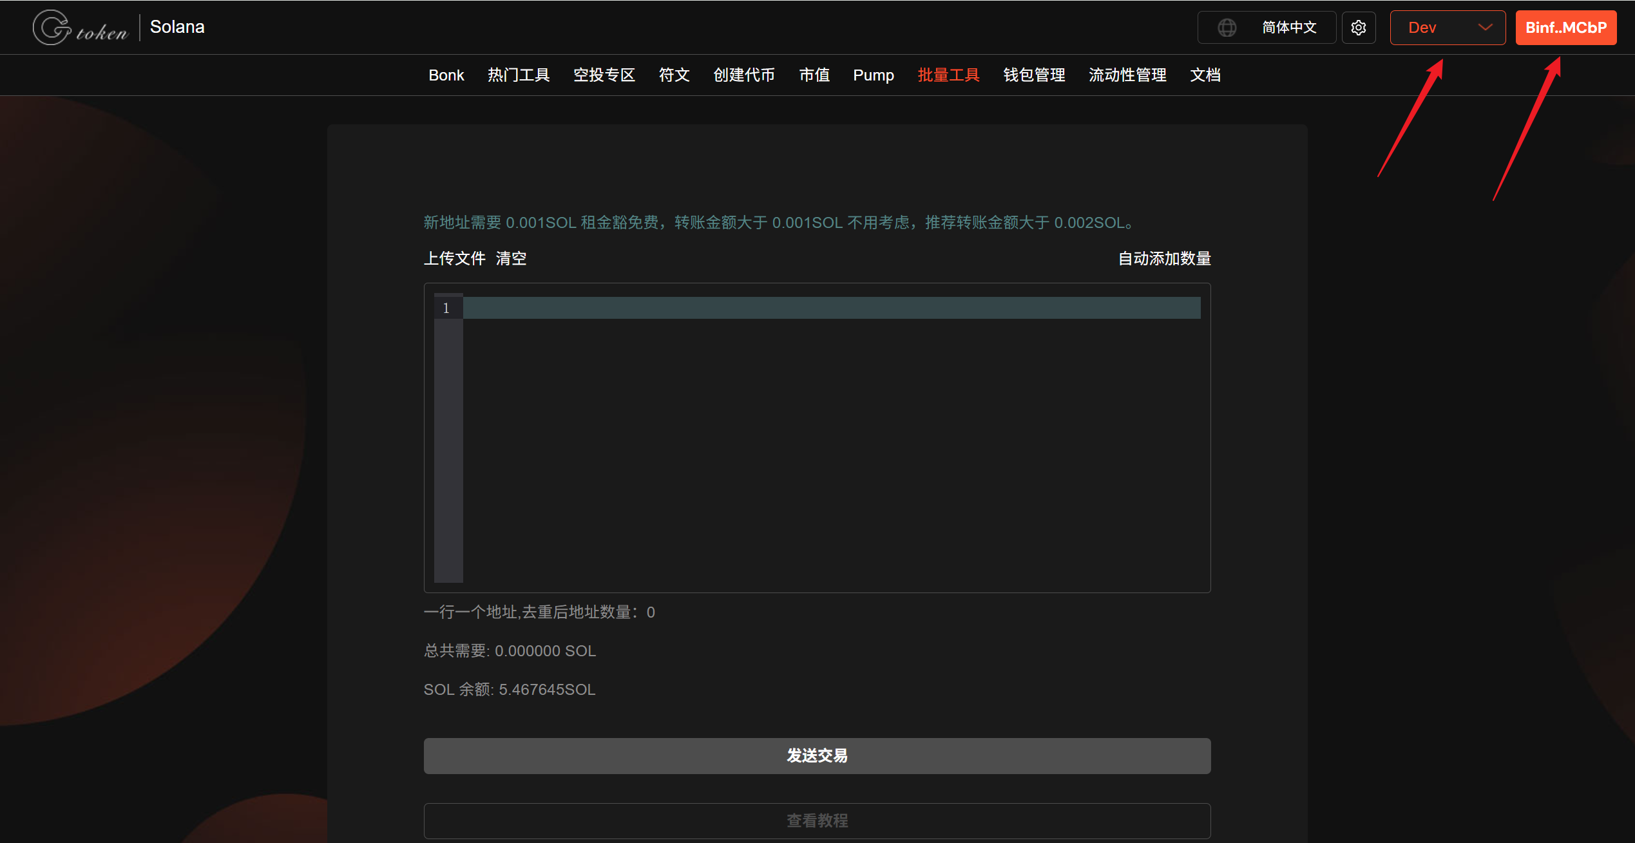Expand the Dev network dropdown

tap(1446, 28)
